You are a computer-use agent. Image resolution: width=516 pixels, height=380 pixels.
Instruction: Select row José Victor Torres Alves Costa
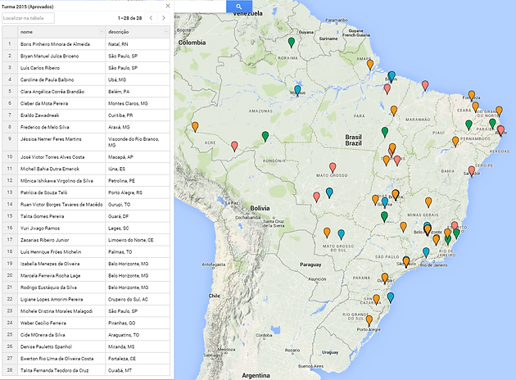pyautogui.click(x=86, y=157)
